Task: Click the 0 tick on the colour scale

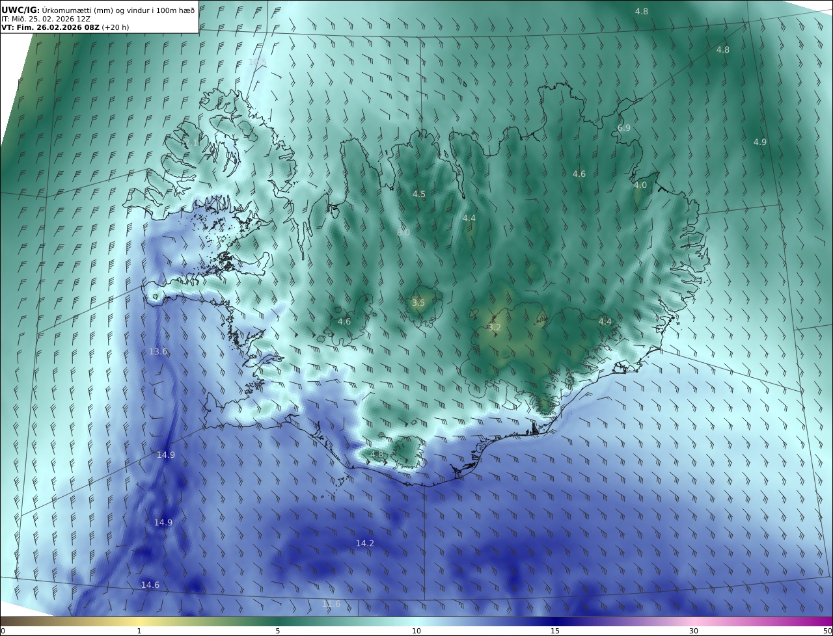Action: click(x=3, y=631)
